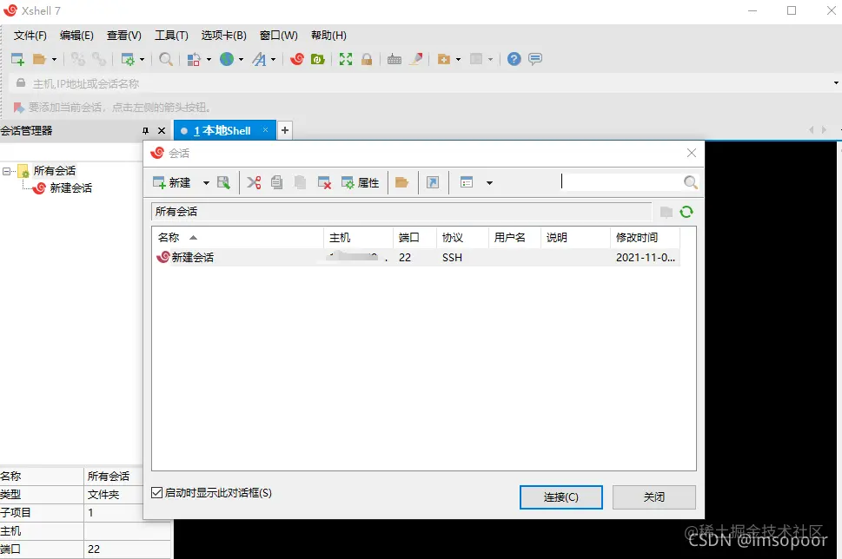Open the view mode dropdown in session dialog

coord(488,182)
